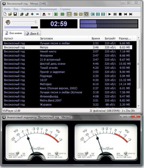This screenshot has width=144, height=168.
Task: Skip to the previous track
Action: click(x=125, y=14)
